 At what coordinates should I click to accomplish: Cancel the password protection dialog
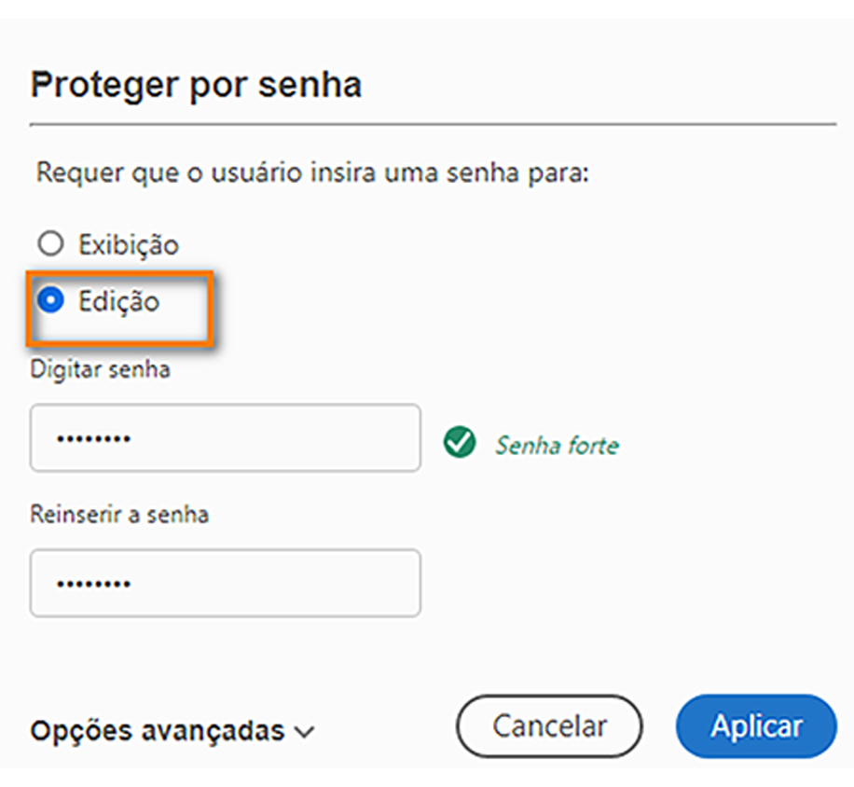click(548, 726)
